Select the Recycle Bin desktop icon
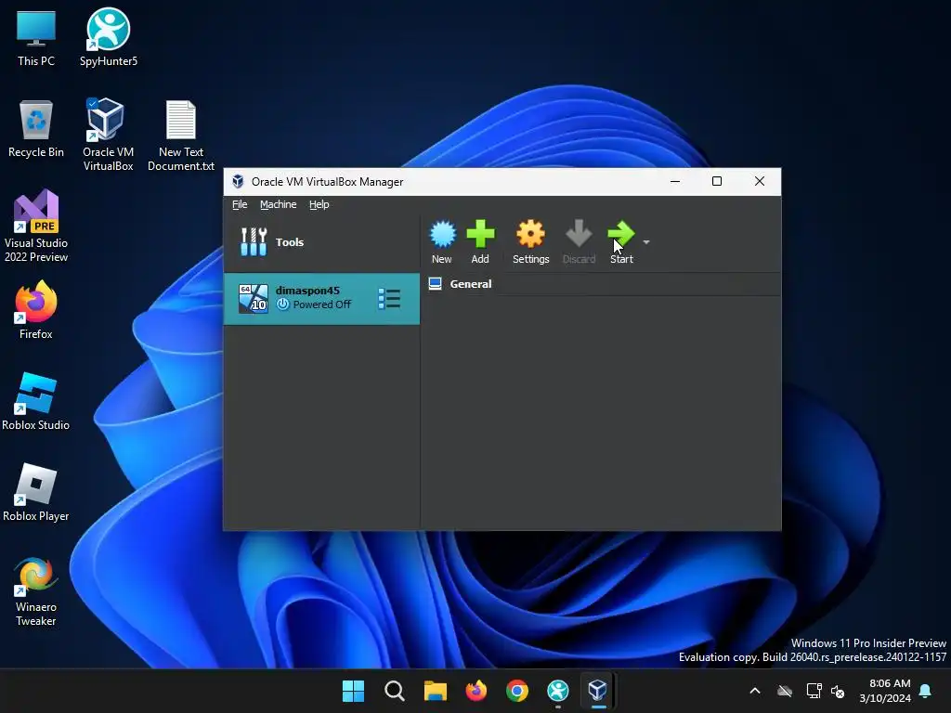Viewport: 951px width, 713px height. tap(36, 129)
